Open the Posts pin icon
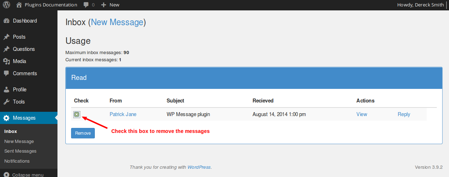 [6, 37]
